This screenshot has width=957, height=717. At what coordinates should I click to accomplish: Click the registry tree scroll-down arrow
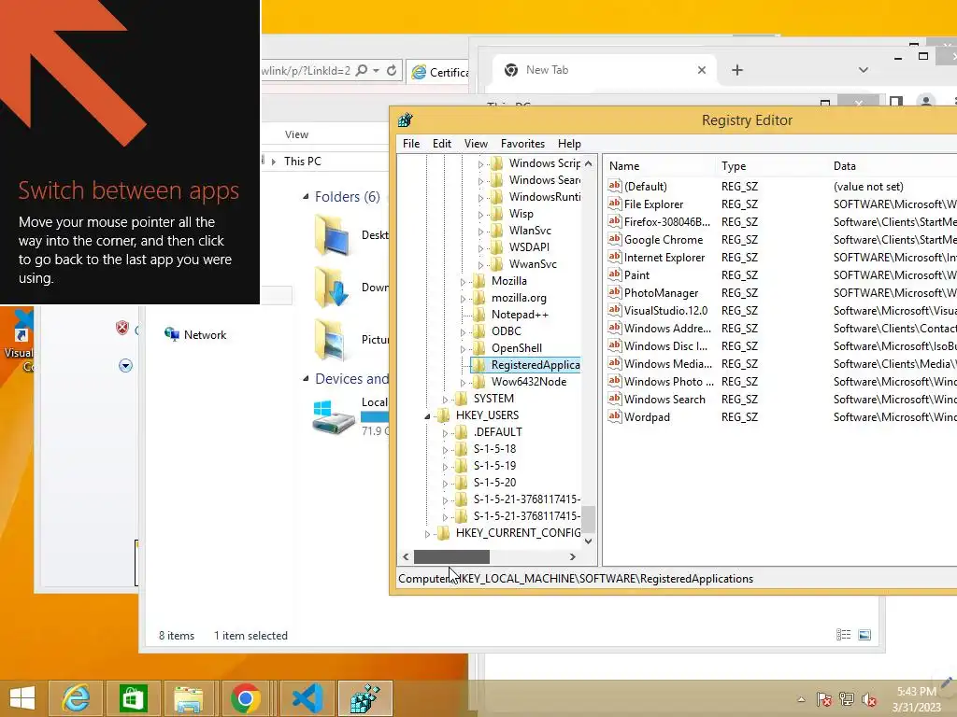pos(588,541)
